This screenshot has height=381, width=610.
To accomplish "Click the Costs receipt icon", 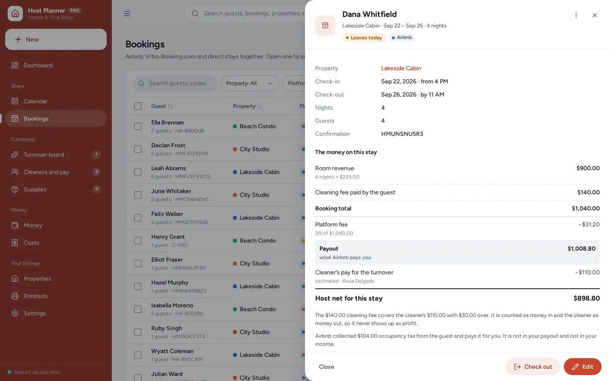I will click(x=15, y=243).
